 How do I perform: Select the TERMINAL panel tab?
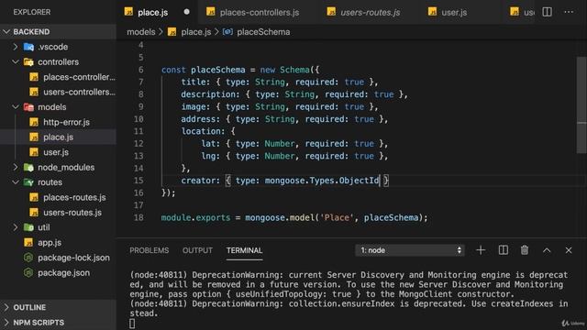point(244,250)
